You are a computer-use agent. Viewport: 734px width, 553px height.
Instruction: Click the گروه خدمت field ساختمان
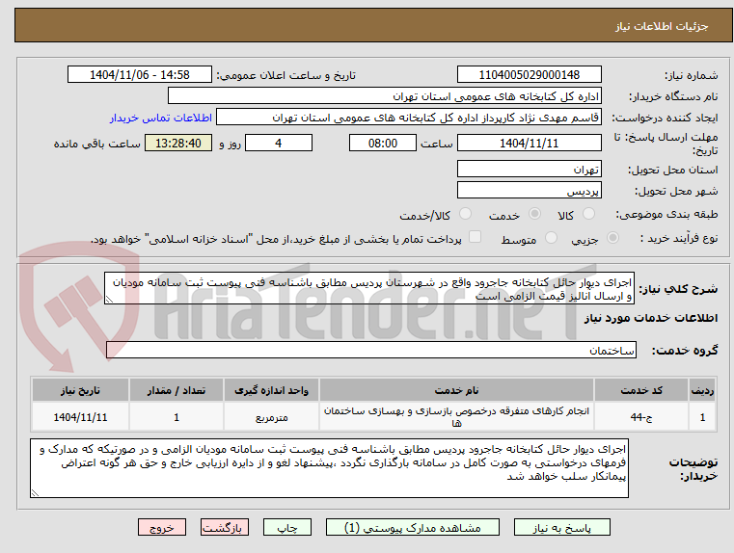(371, 350)
